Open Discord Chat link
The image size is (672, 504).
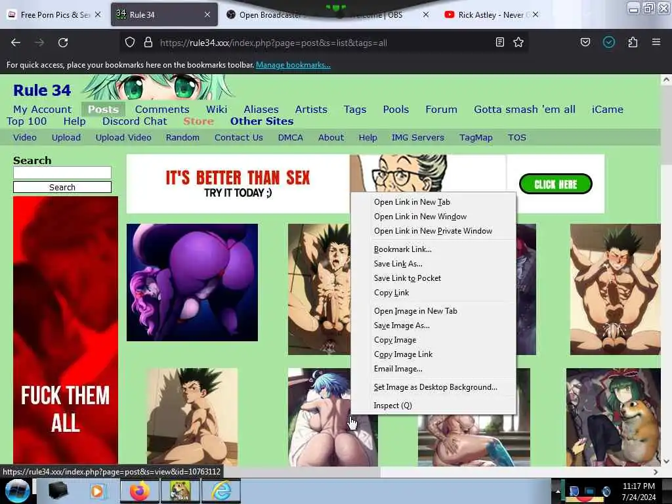click(135, 121)
